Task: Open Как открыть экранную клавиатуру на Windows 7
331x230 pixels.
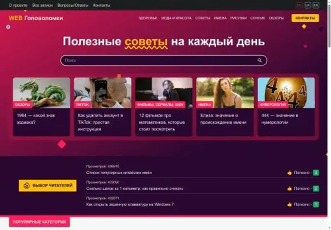Action: point(130,204)
